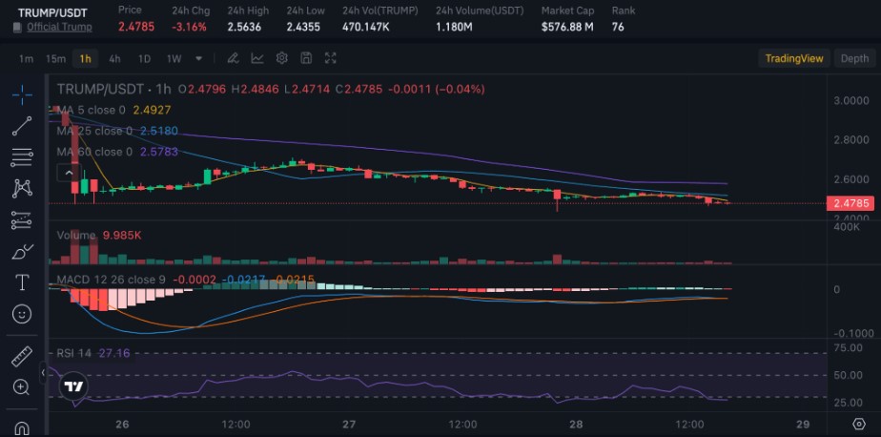Open the forecasting position tool

click(22, 220)
